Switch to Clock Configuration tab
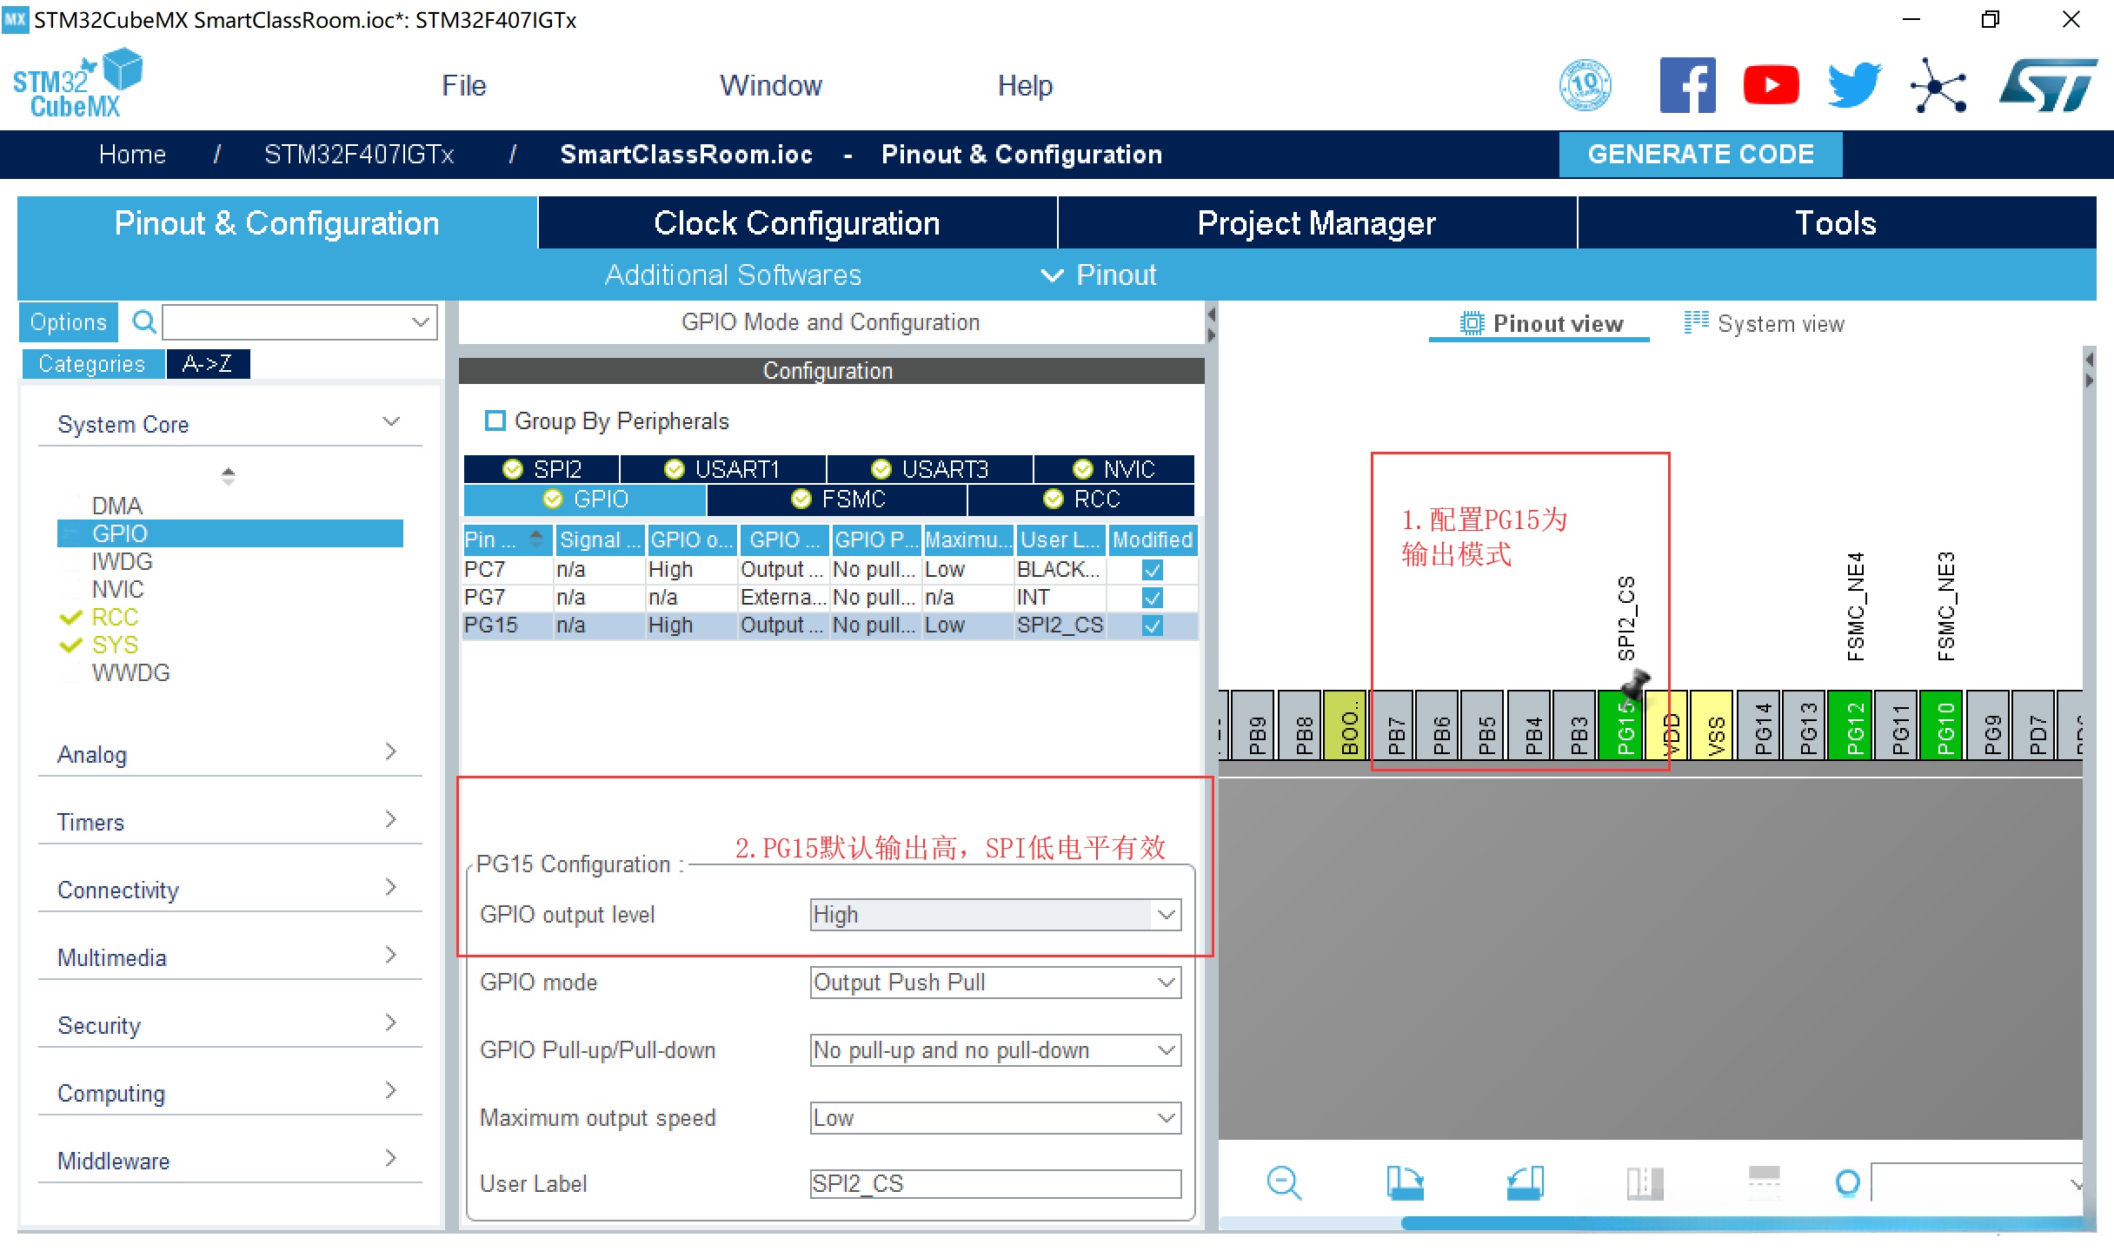This screenshot has height=1251, width=2114. point(796,223)
